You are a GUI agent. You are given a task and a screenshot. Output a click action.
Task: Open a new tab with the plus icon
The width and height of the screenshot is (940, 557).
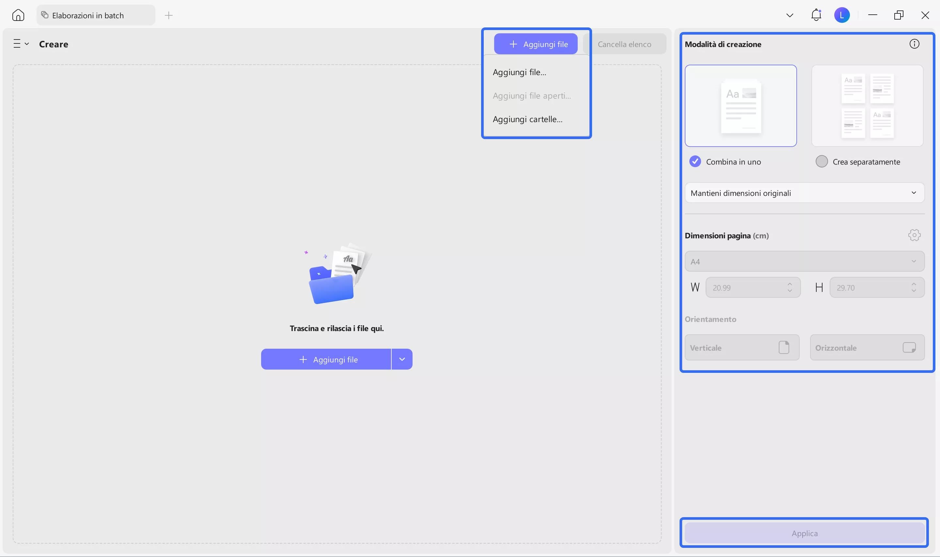pyautogui.click(x=169, y=15)
